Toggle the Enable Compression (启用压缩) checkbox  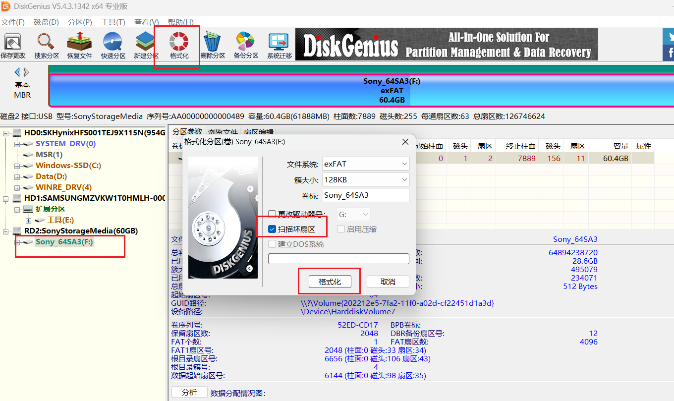341,229
